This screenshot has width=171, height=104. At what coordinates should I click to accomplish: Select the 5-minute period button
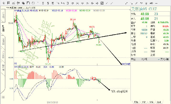click(48, 3)
